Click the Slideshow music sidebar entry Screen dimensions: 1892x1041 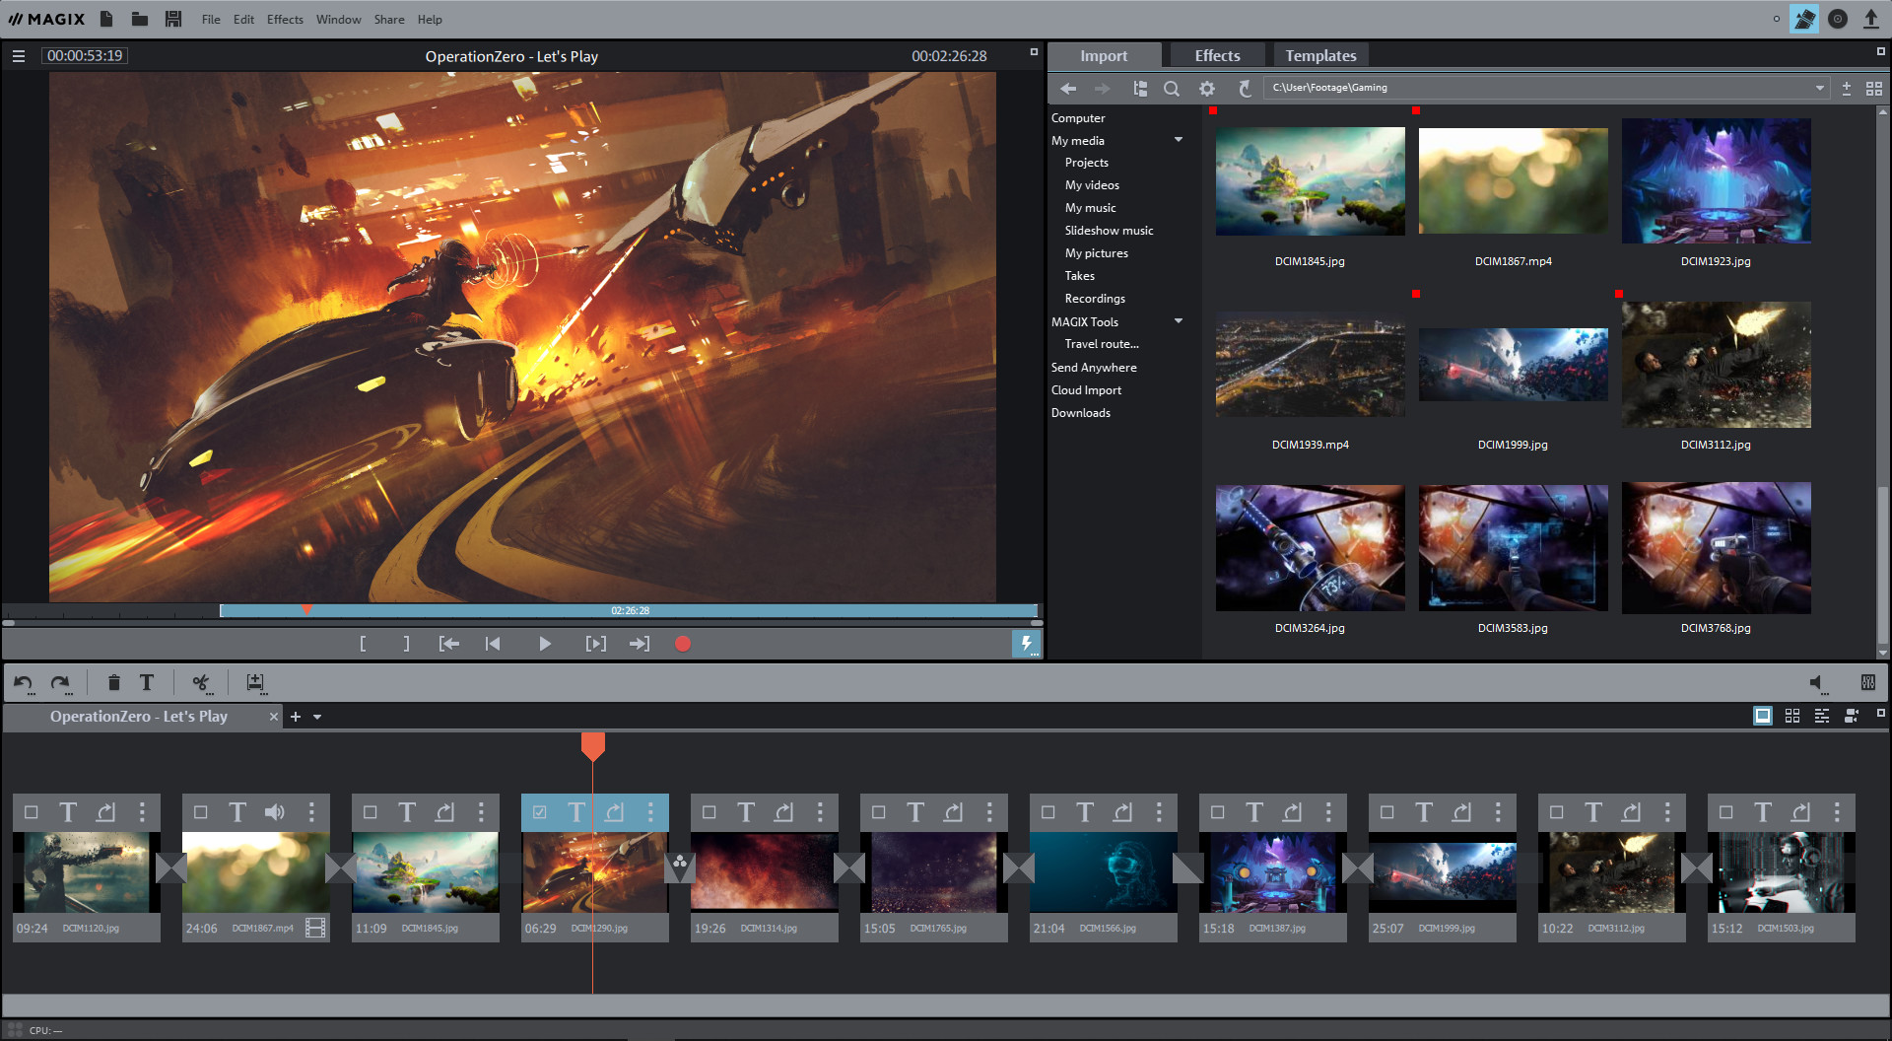[x=1109, y=230]
